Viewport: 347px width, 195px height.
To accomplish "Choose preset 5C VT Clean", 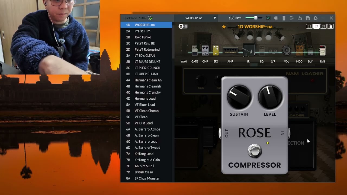I will click(146, 117).
